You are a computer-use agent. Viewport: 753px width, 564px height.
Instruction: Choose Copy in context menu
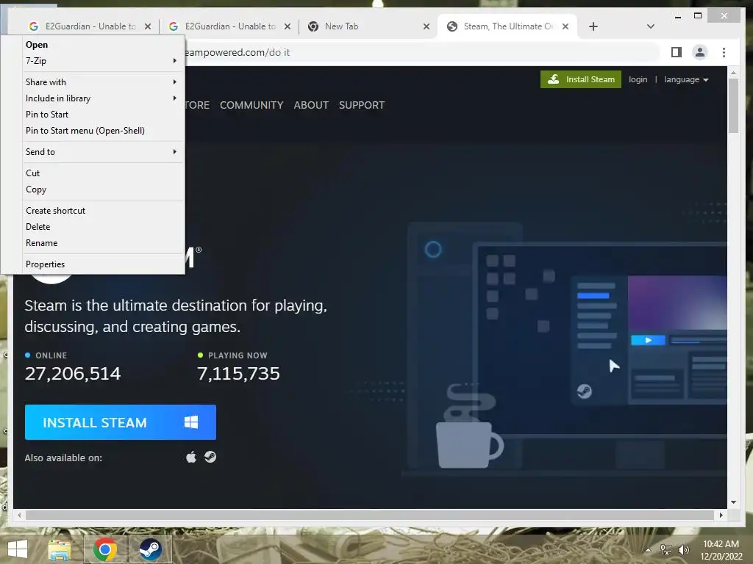pyautogui.click(x=103, y=189)
